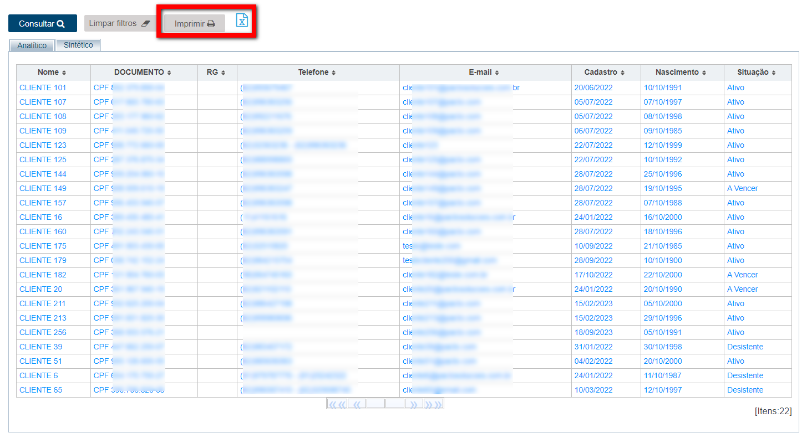The height and width of the screenshot is (438, 812).
Task: Export the list to Excel file
Action: (242, 20)
